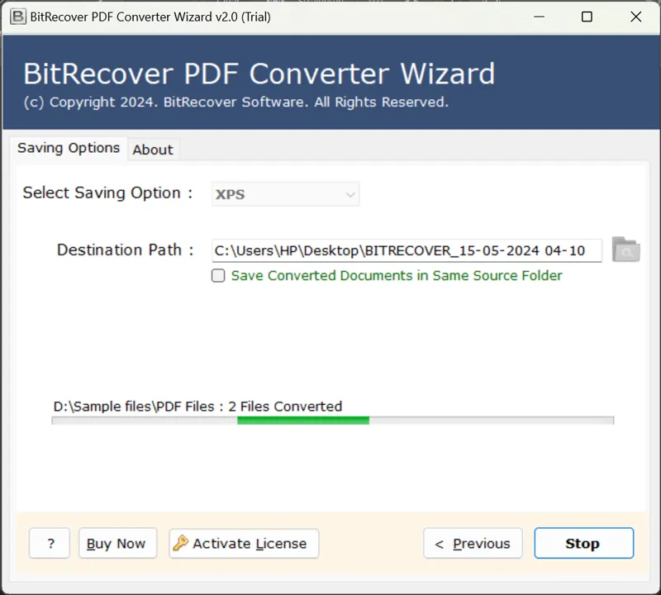The image size is (661, 595).
Task: Open help with the question mark button
Action: tap(50, 544)
